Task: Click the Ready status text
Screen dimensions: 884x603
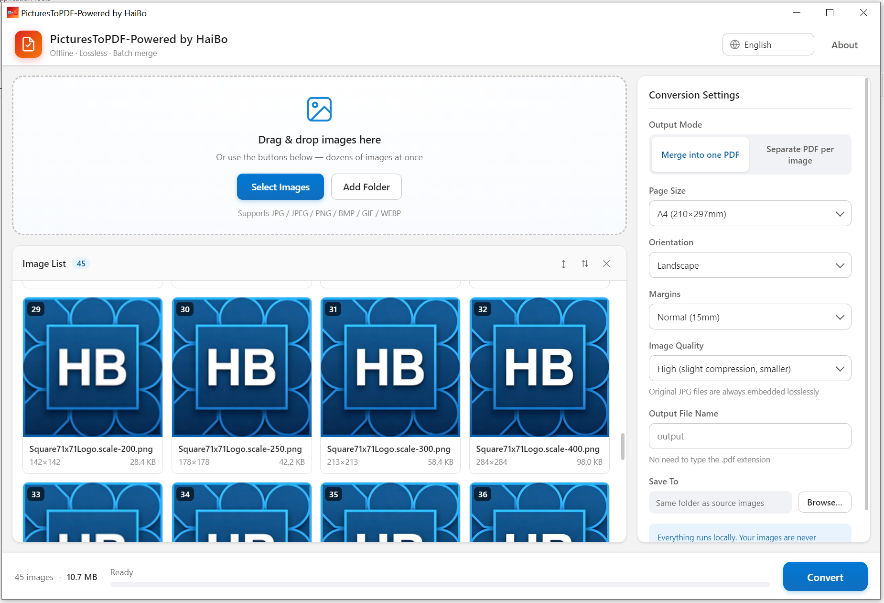Action: tap(122, 572)
